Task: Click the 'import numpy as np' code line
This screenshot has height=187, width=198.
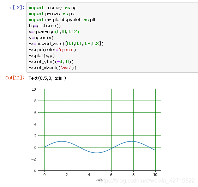Action: (53, 8)
